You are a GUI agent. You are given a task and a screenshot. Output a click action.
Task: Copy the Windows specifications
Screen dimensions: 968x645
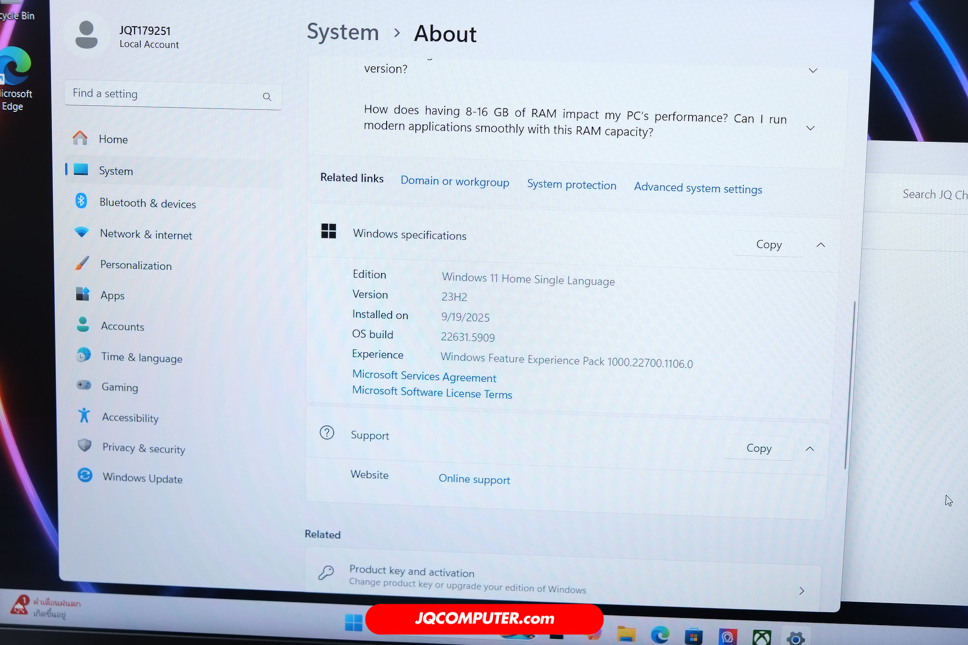[x=769, y=244]
